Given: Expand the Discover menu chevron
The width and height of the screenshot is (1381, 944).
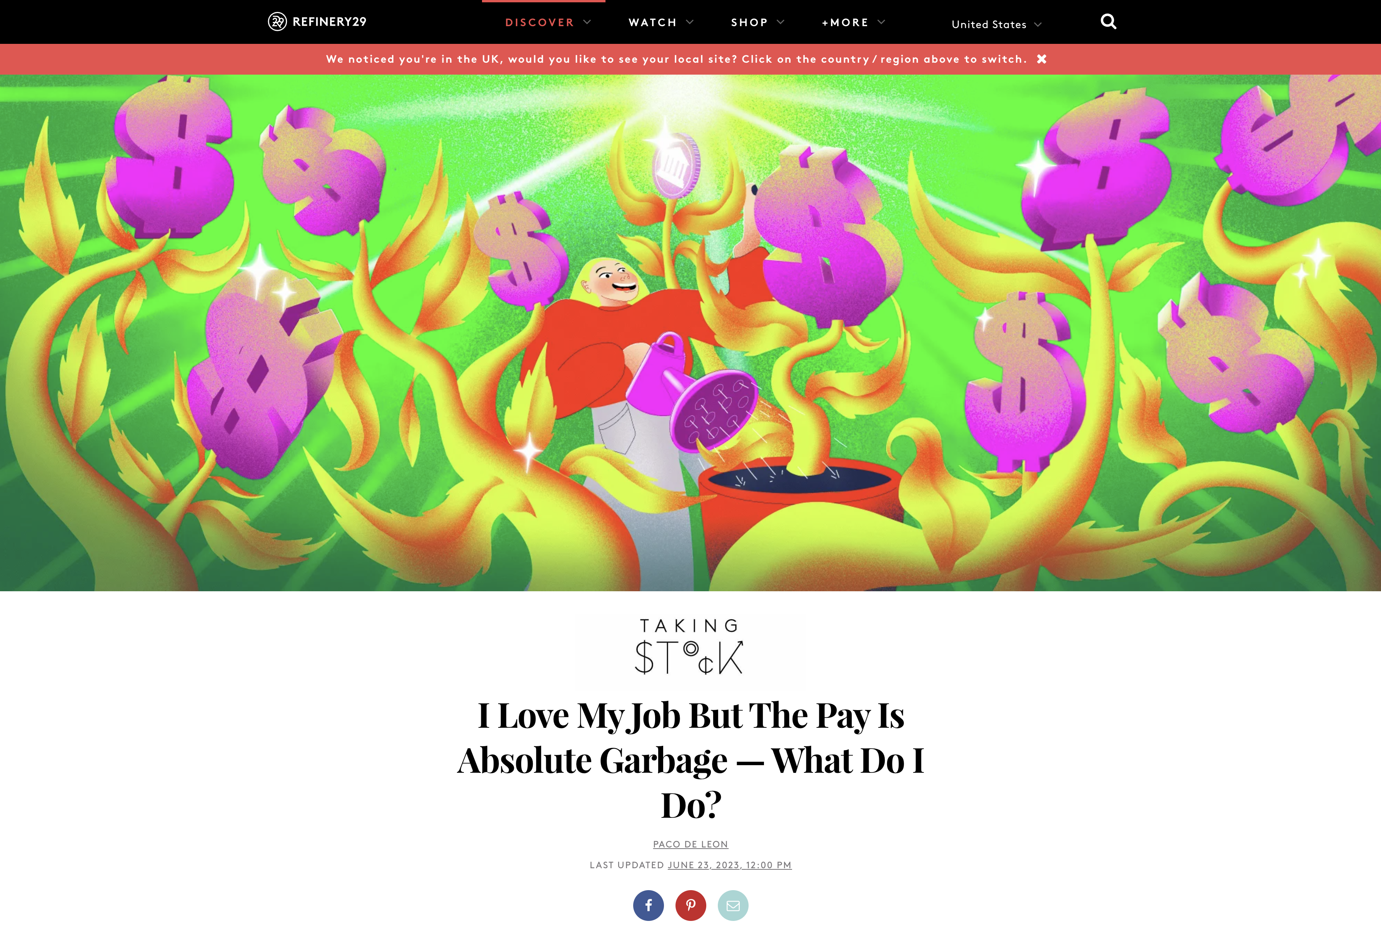Looking at the screenshot, I should tap(587, 22).
